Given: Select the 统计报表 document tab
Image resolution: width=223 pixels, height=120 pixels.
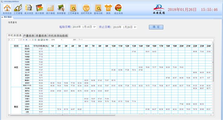Looking at the screenshot, I should tap(8, 17).
